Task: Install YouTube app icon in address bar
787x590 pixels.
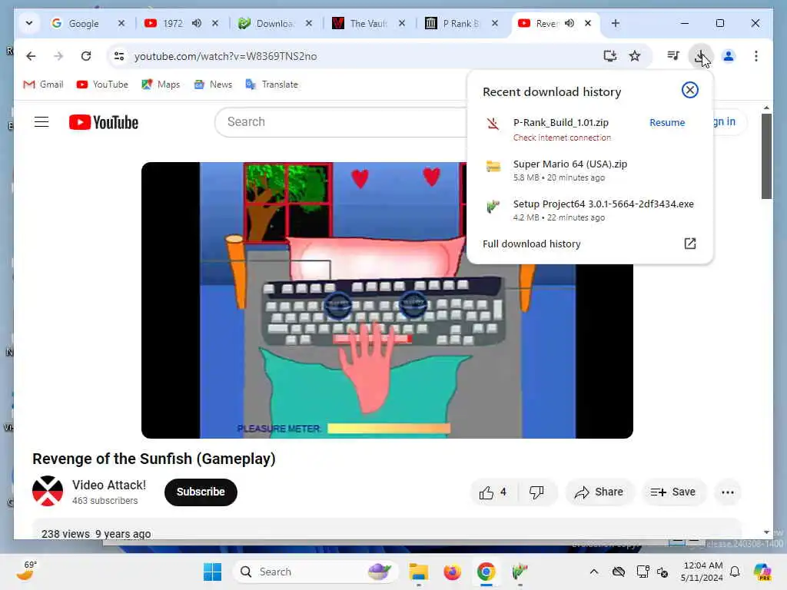Action: click(609, 56)
